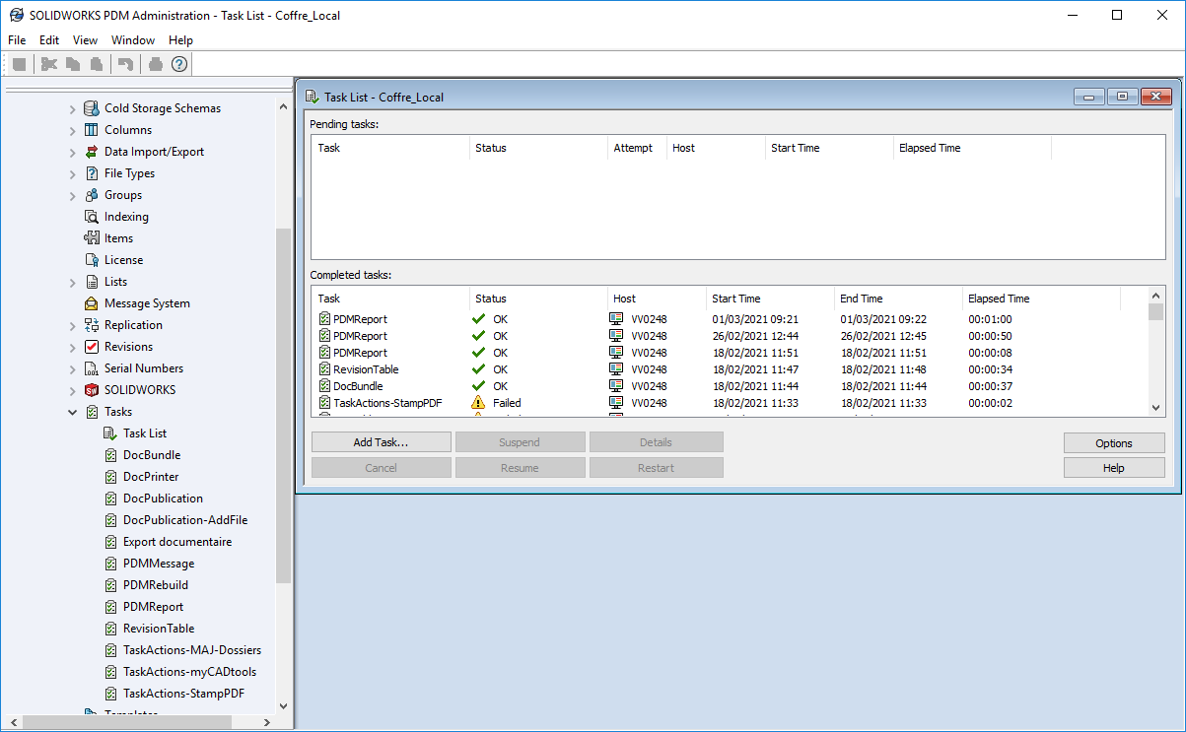1186x732 pixels.
Task: Select the Message System envelope icon
Action: pyautogui.click(x=92, y=303)
